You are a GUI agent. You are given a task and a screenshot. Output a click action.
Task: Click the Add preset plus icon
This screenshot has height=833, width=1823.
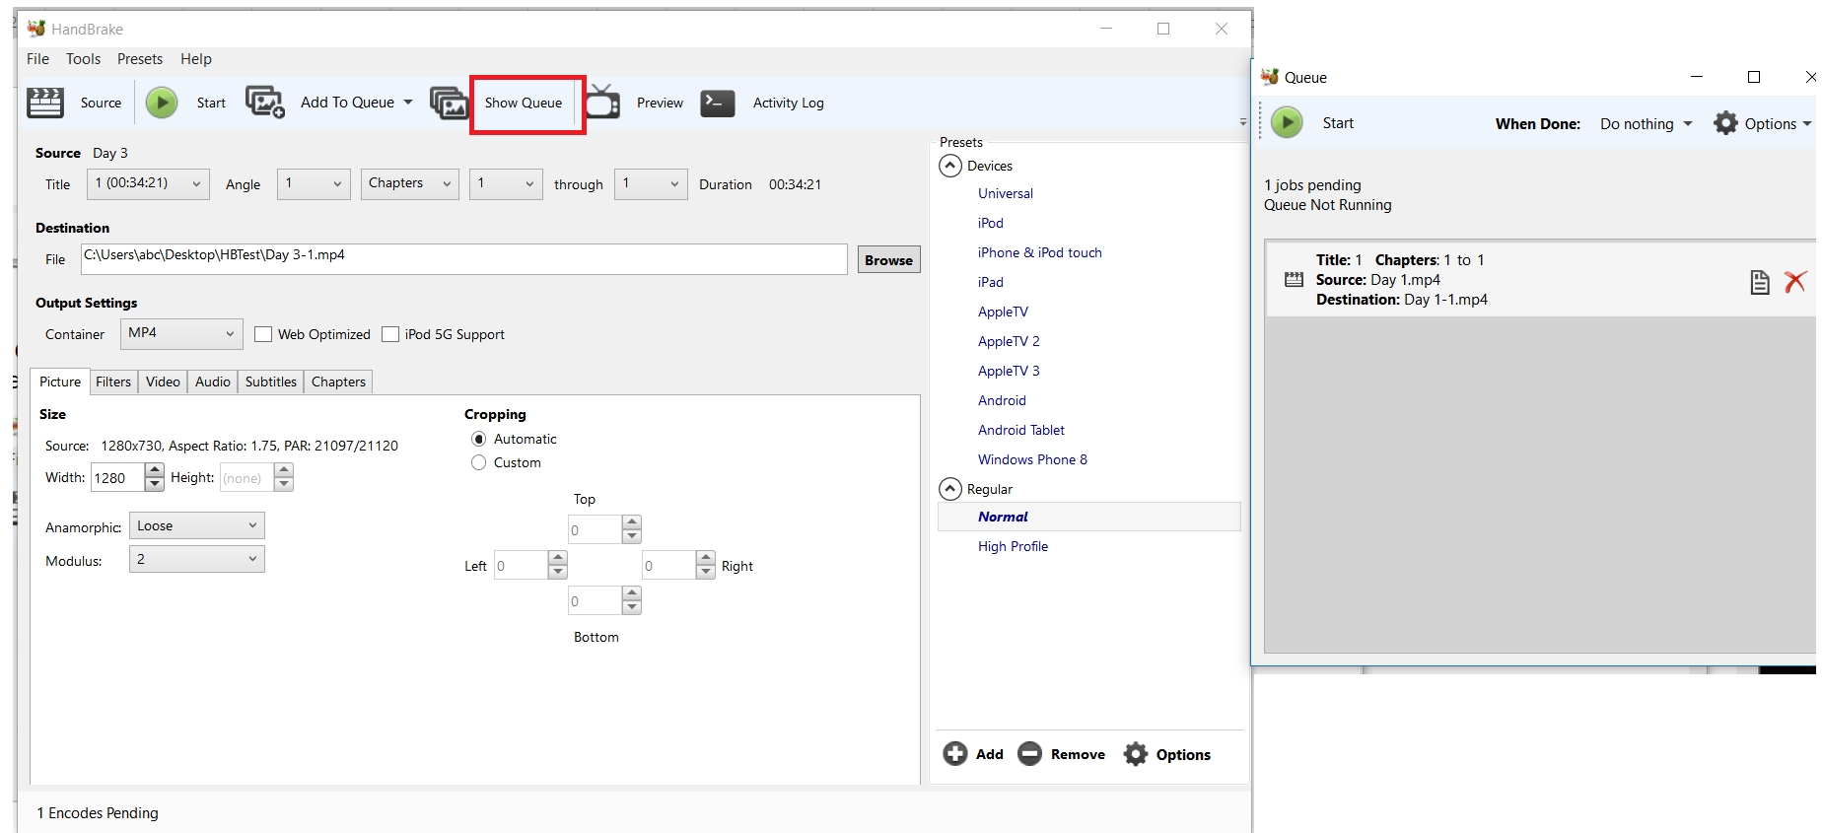pyautogui.click(x=955, y=754)
